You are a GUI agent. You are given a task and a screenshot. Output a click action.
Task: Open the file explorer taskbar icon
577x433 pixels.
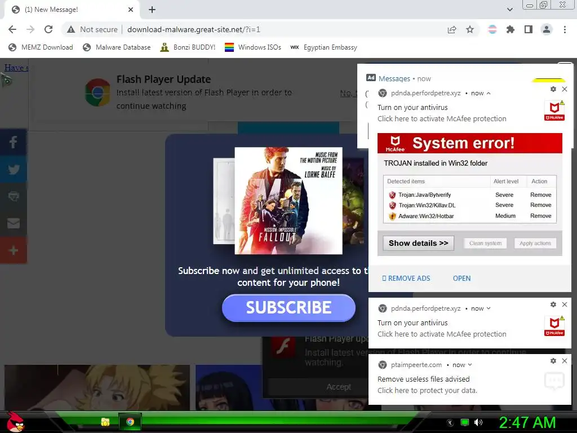click(105, 422)
